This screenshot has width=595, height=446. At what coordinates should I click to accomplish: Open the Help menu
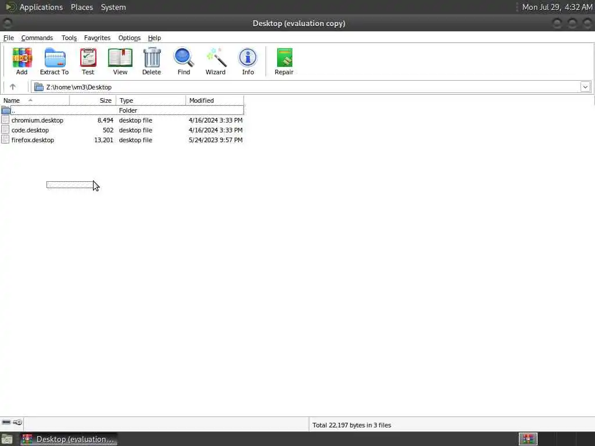(155, 38)
